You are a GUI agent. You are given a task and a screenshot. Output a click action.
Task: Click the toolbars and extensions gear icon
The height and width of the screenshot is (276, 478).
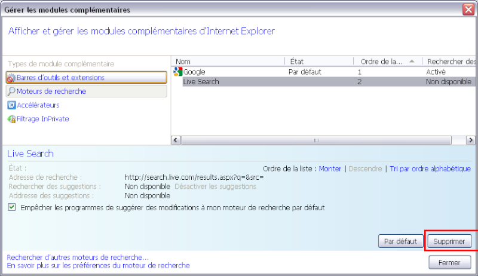(x=11, y=78)
